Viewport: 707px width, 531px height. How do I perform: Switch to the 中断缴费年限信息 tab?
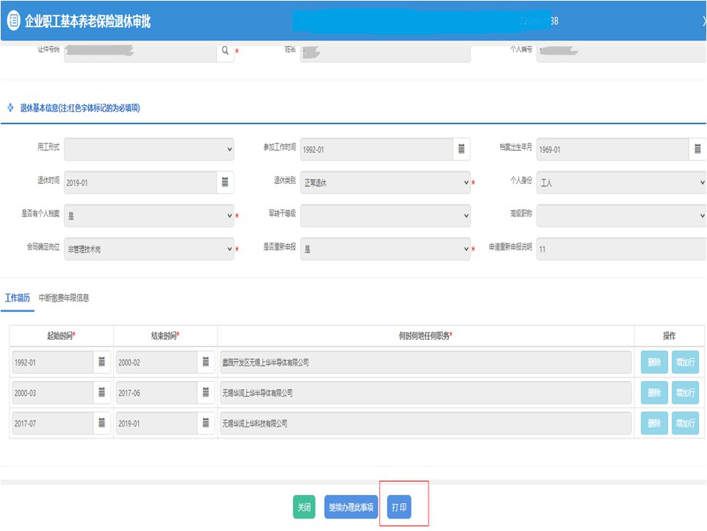(64, 298)
